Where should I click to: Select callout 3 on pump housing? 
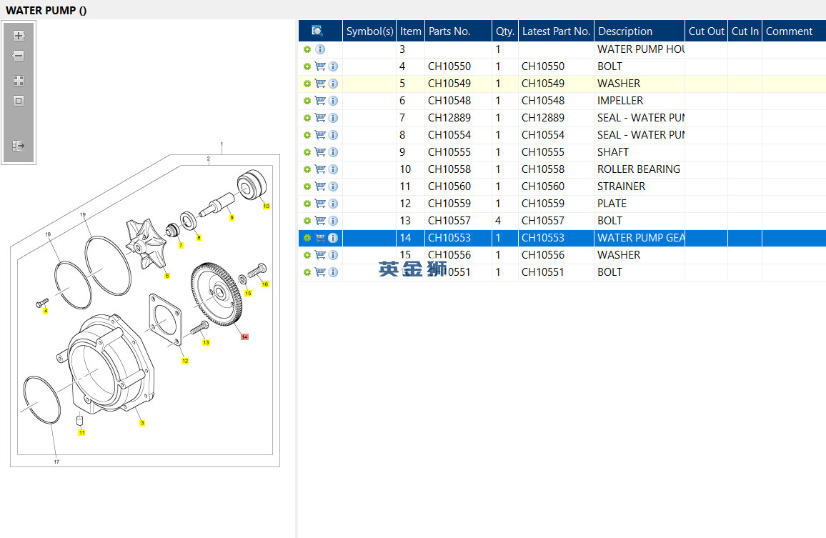(x=142, y=423)
